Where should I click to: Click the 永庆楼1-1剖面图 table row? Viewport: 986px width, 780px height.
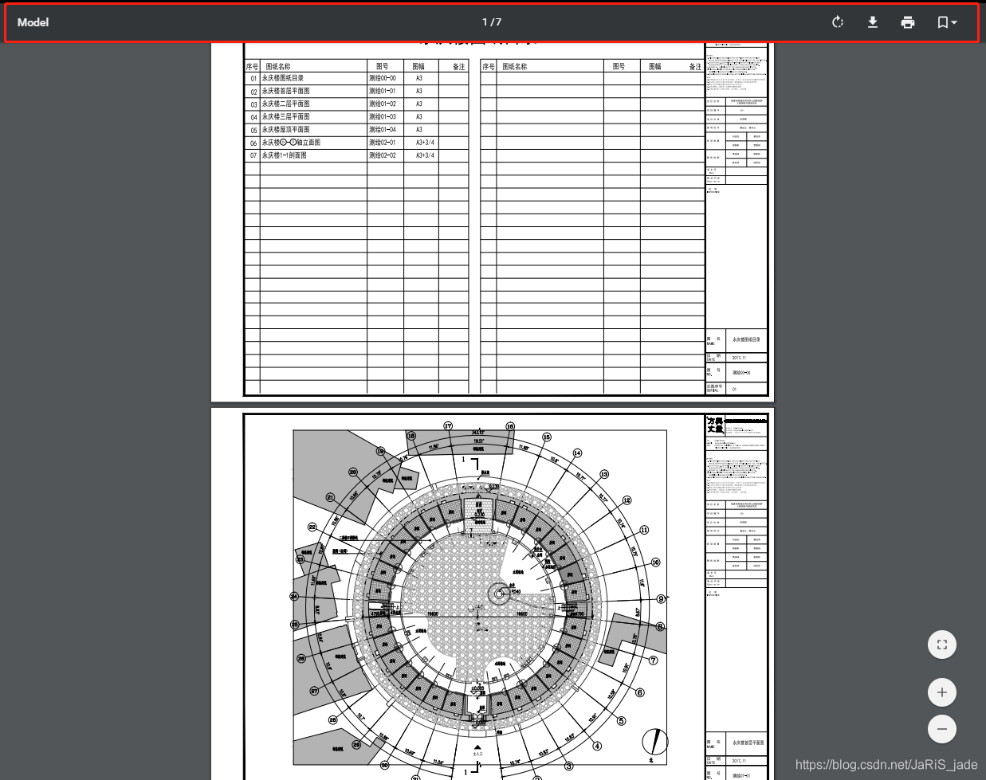tap(356, 155)
